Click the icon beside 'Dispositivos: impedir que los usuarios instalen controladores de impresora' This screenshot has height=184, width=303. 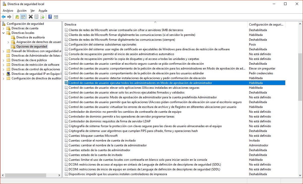point(66,174)
